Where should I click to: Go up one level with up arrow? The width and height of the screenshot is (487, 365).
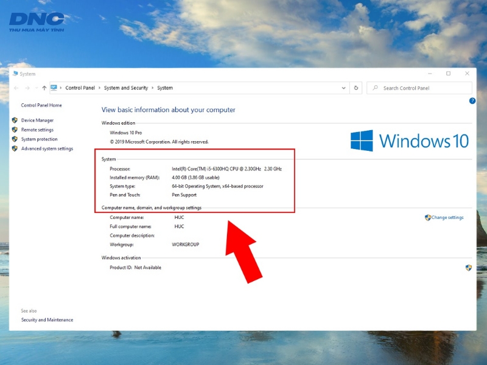tap(44, 88)
